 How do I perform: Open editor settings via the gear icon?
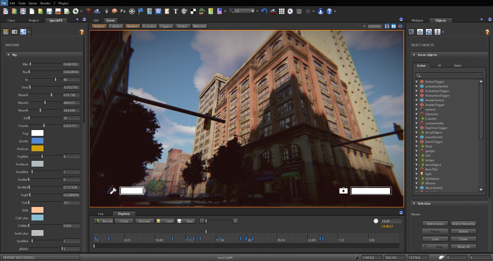point(290,11)
